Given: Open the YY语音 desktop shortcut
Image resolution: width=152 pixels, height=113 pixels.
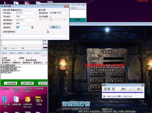Looking at the screenshot, I should coord(39,100).
